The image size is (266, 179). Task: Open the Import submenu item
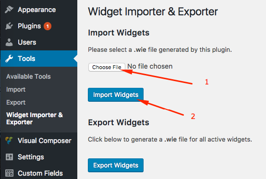[16, 89]
